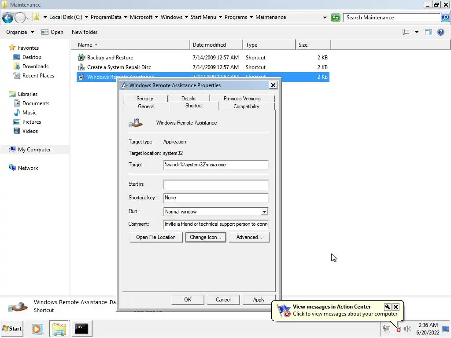The height and width of the screenshot is (338, 451).
Task: Select the Shortcut tab
Action: click(194, 106)
